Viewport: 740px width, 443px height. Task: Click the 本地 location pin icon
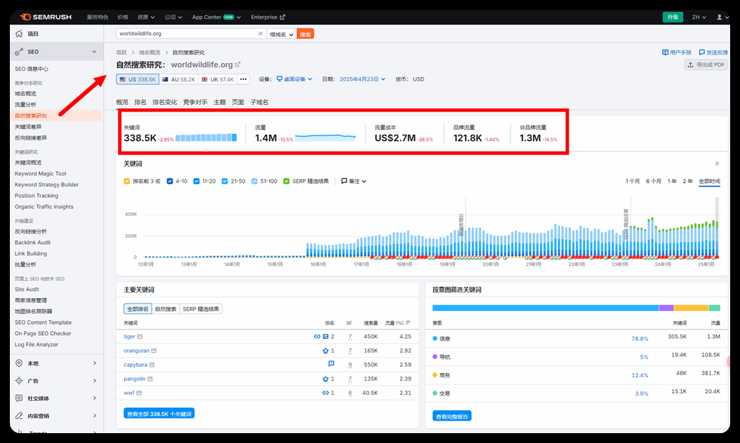[20, 364]
